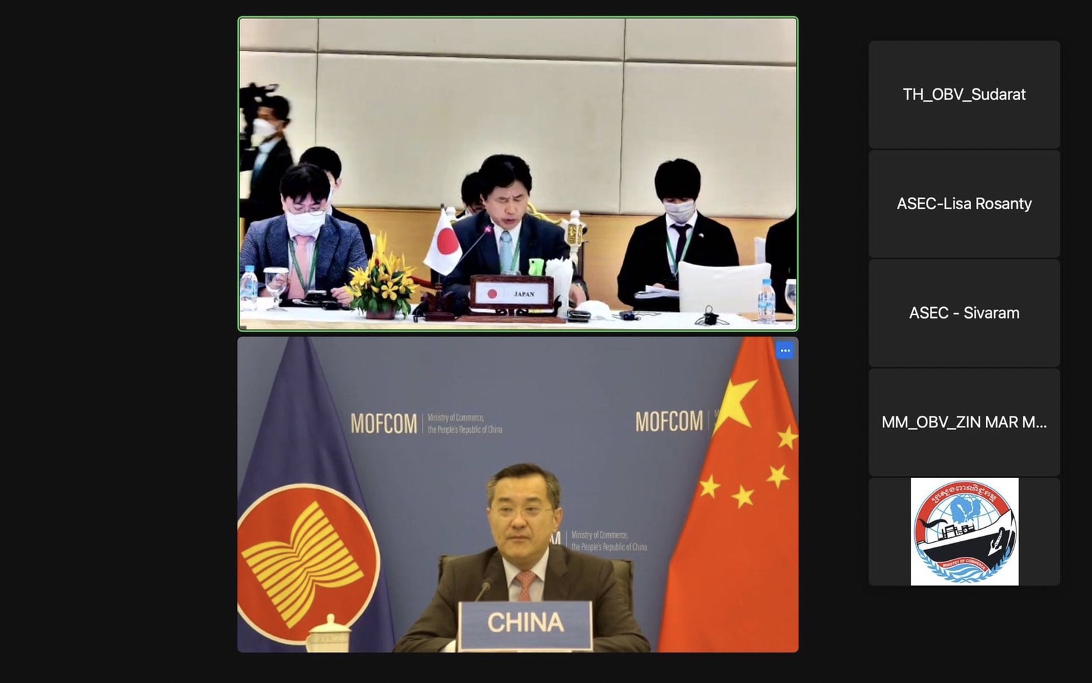This screenshot has width=1092, height=683.
Task: Open the more options button on China's video
Action: click(784, 350)
